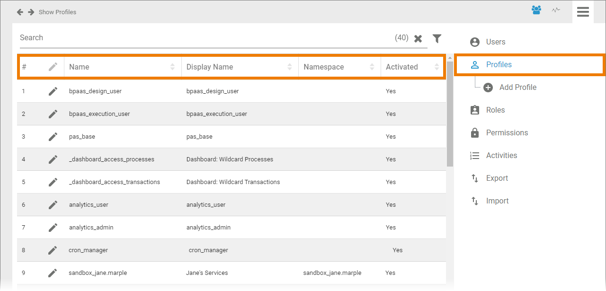The height and width of the screenshot is (291, 606).
Task: Sort by Display Name column arrows
Action: pyautogui.click(x=289, y=67)
